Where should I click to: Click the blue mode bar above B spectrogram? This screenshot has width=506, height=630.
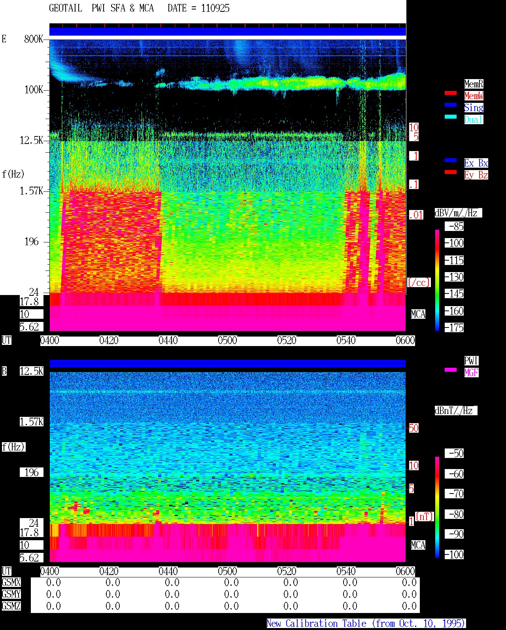228,363
